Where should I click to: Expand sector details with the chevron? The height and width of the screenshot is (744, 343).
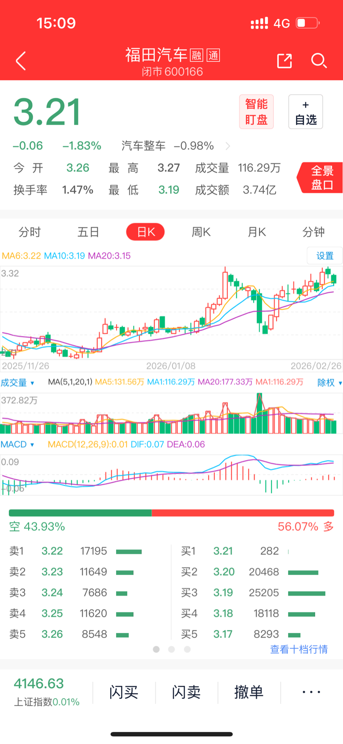point(228,146)
